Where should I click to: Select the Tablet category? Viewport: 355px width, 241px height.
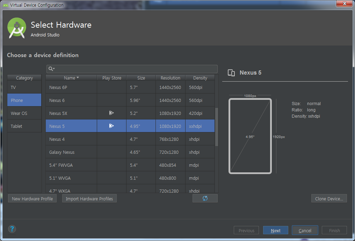tap(24, 126)
